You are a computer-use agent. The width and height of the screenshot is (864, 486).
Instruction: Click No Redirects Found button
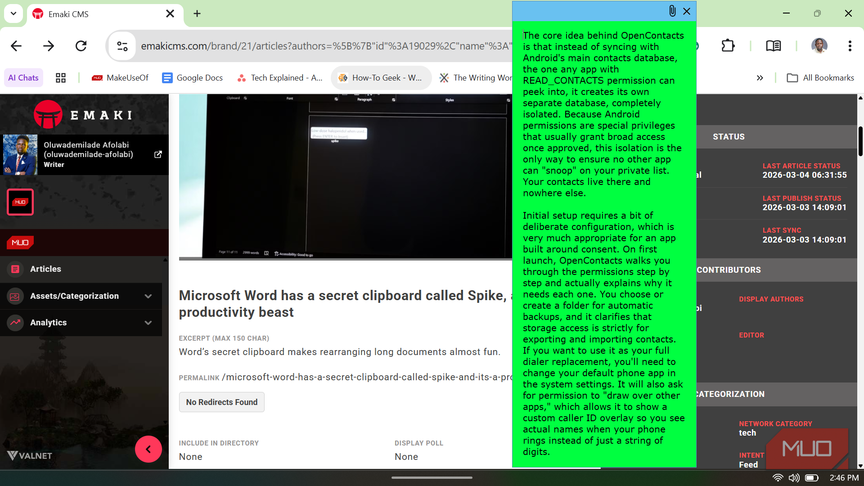tap(222, 402)
